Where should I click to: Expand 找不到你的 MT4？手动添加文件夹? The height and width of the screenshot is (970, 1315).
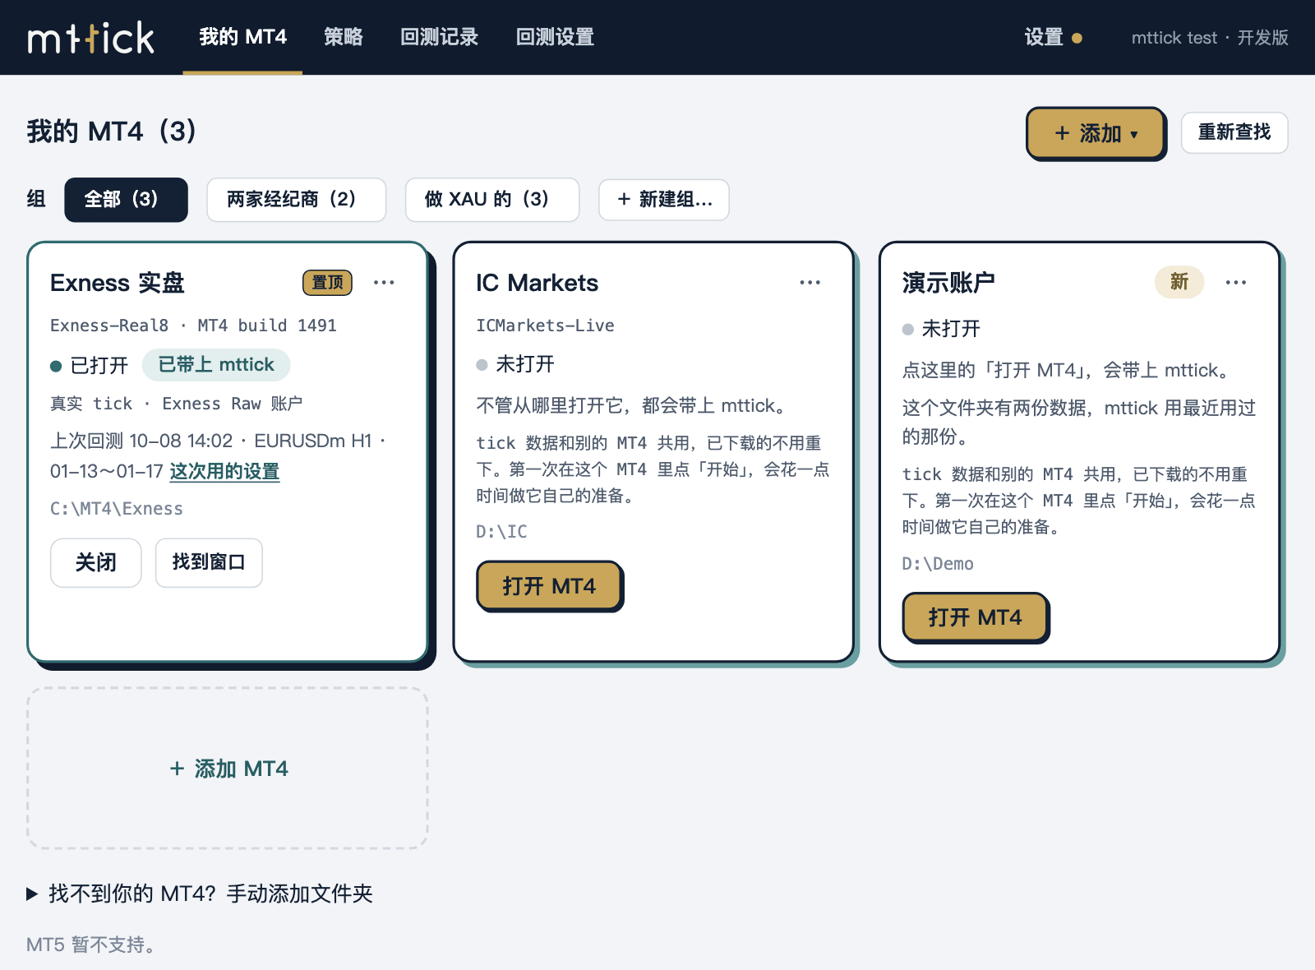(200, 894)
